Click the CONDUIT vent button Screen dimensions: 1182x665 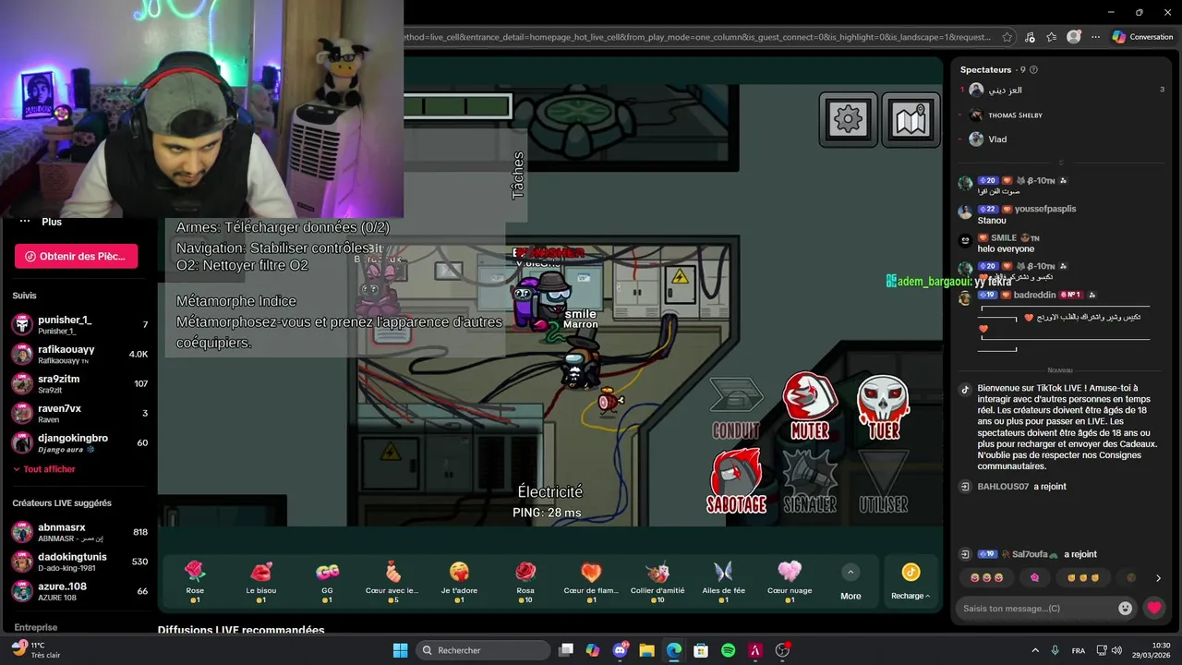736,407
